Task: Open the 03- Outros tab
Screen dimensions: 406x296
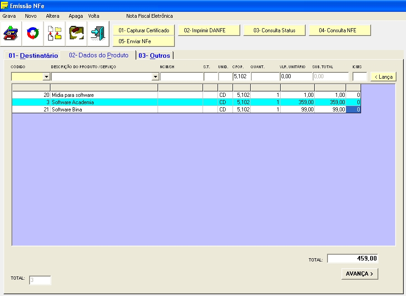Action: [154, 55]
